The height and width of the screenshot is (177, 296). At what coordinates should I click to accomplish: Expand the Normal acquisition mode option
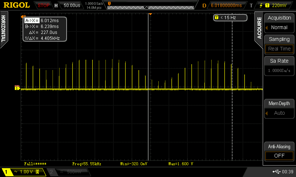pos(279,27)
